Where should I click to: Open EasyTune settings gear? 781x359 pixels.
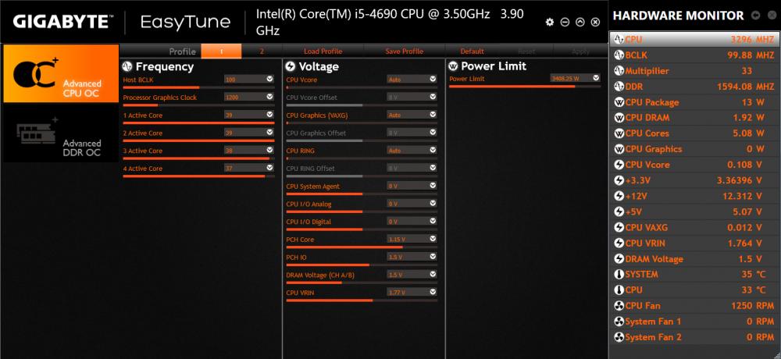pyautogui.click(x=549, y=22)
